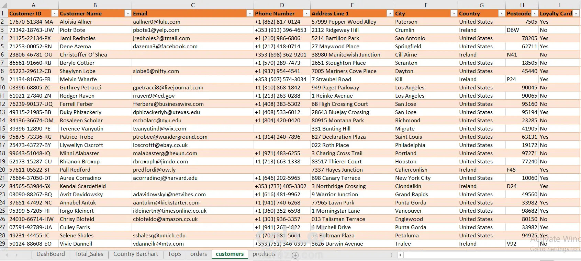
Task: Select the customers sheet tab
Action: 230,254
